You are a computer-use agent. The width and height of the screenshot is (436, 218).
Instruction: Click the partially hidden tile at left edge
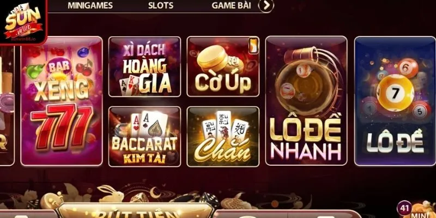[x=7, y=106]
